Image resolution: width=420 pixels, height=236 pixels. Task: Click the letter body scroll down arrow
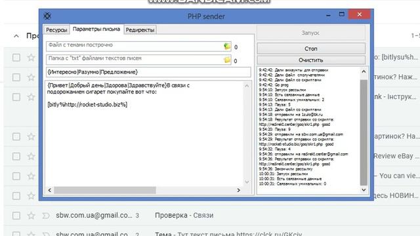(247, 182)
